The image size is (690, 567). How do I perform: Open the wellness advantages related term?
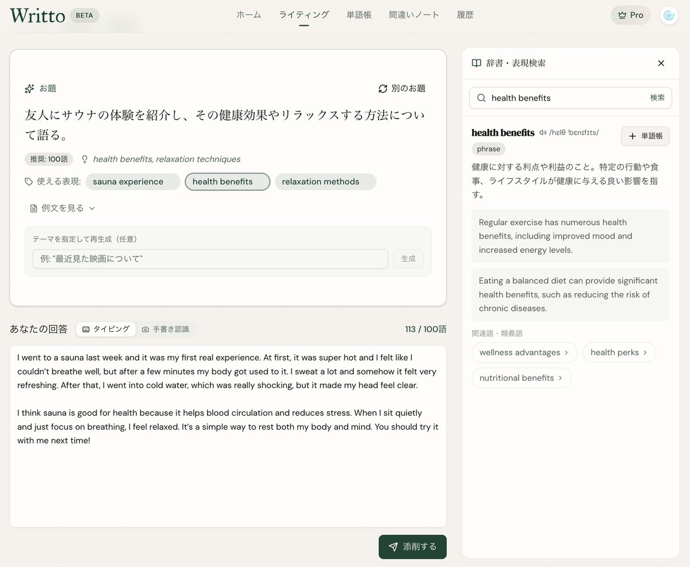coord(524,353)
